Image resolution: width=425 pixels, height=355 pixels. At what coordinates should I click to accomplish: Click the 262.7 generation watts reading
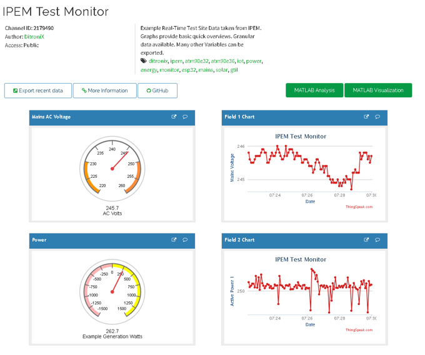point(112,331)
